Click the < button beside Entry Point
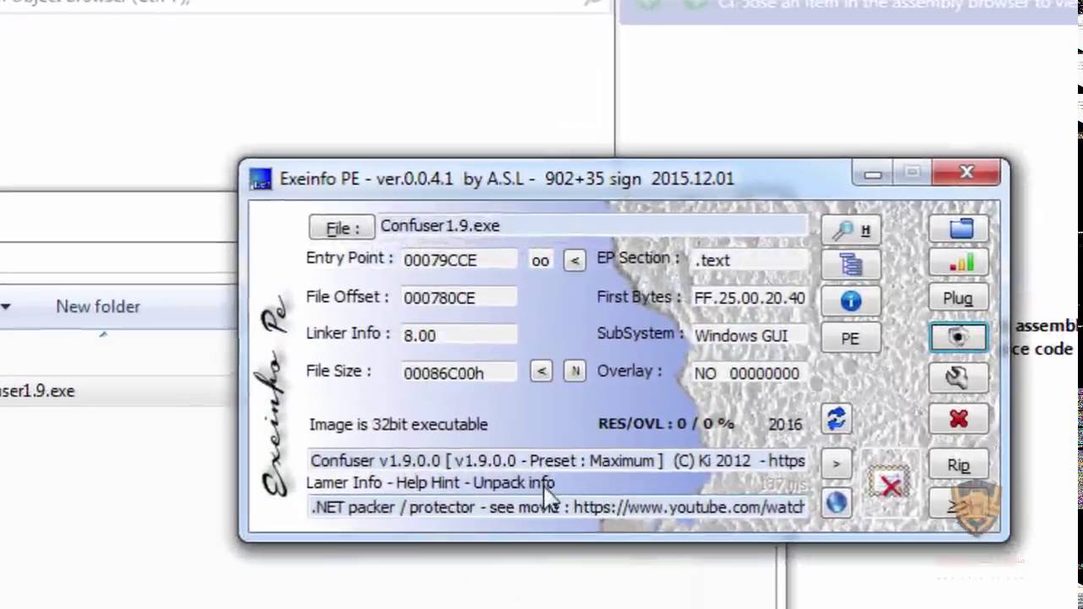This screenshot has height=609, width=1083. pyautogui.click(x=574, y=261)
